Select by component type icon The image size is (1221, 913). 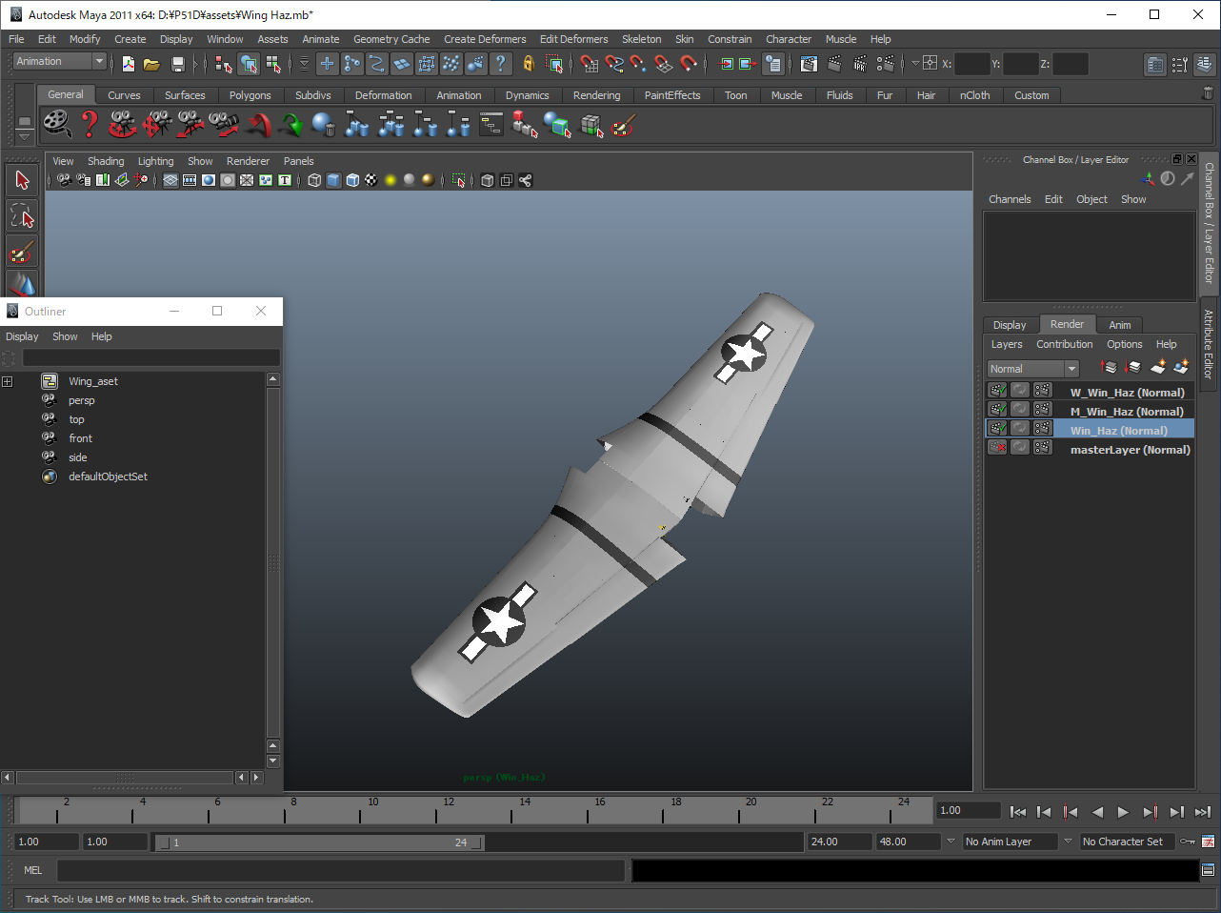273,64
